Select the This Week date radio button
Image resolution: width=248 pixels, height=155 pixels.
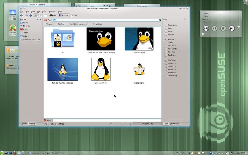(166, 46)
